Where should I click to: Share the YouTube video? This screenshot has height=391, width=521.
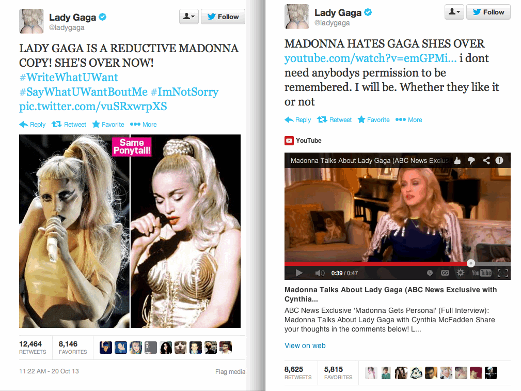click(486, 160)
